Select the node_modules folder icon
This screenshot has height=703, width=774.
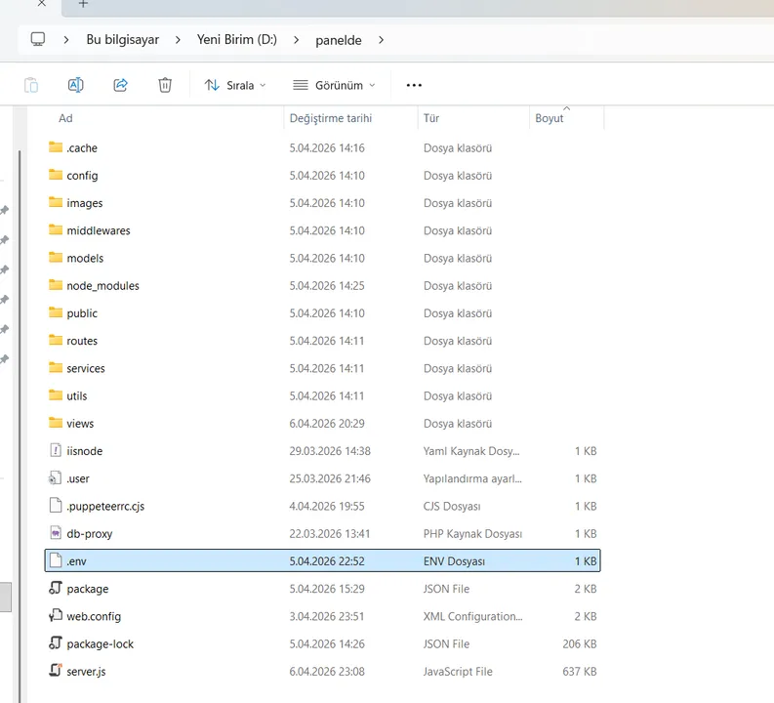56,285
